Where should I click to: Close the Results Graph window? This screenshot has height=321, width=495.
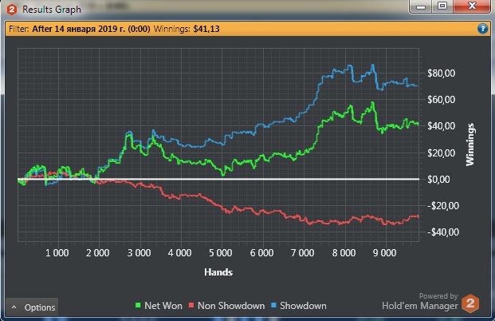pyautogui.click(x=472, y=6)
